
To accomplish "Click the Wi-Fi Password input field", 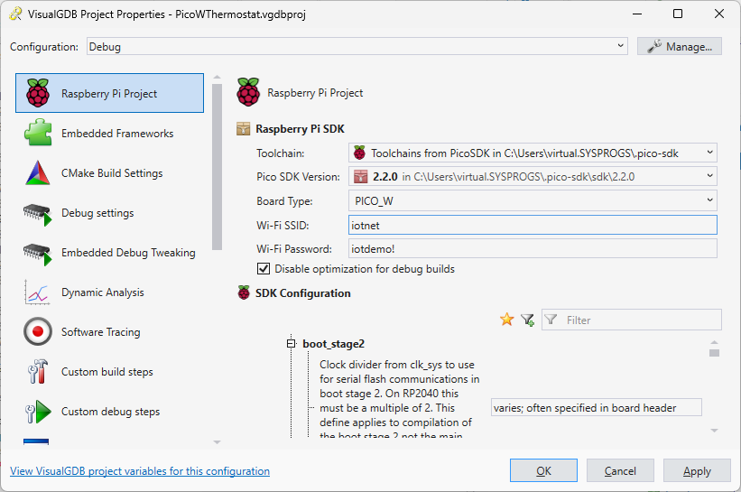I will [x=532, y=248].
